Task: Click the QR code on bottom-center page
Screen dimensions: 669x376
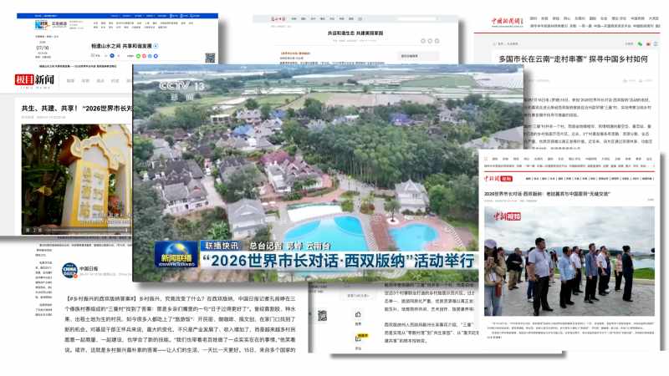Action: point(323,316)
